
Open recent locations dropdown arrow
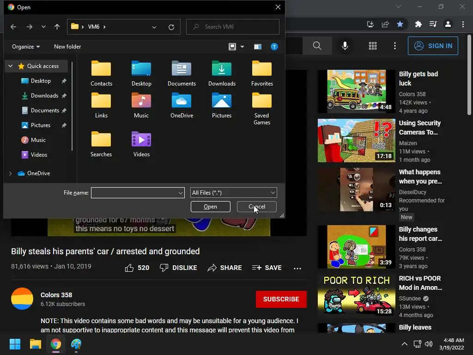tap(43, 27)
